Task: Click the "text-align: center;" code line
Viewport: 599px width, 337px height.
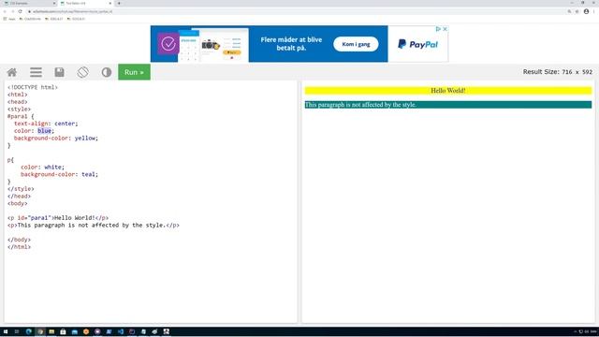Action: tap(46, 124)
